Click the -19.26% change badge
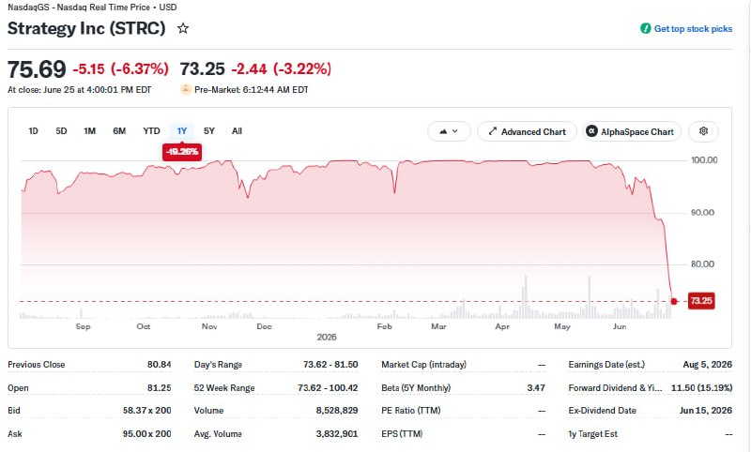Screen dimensions: 751x452 click(182, 152)
